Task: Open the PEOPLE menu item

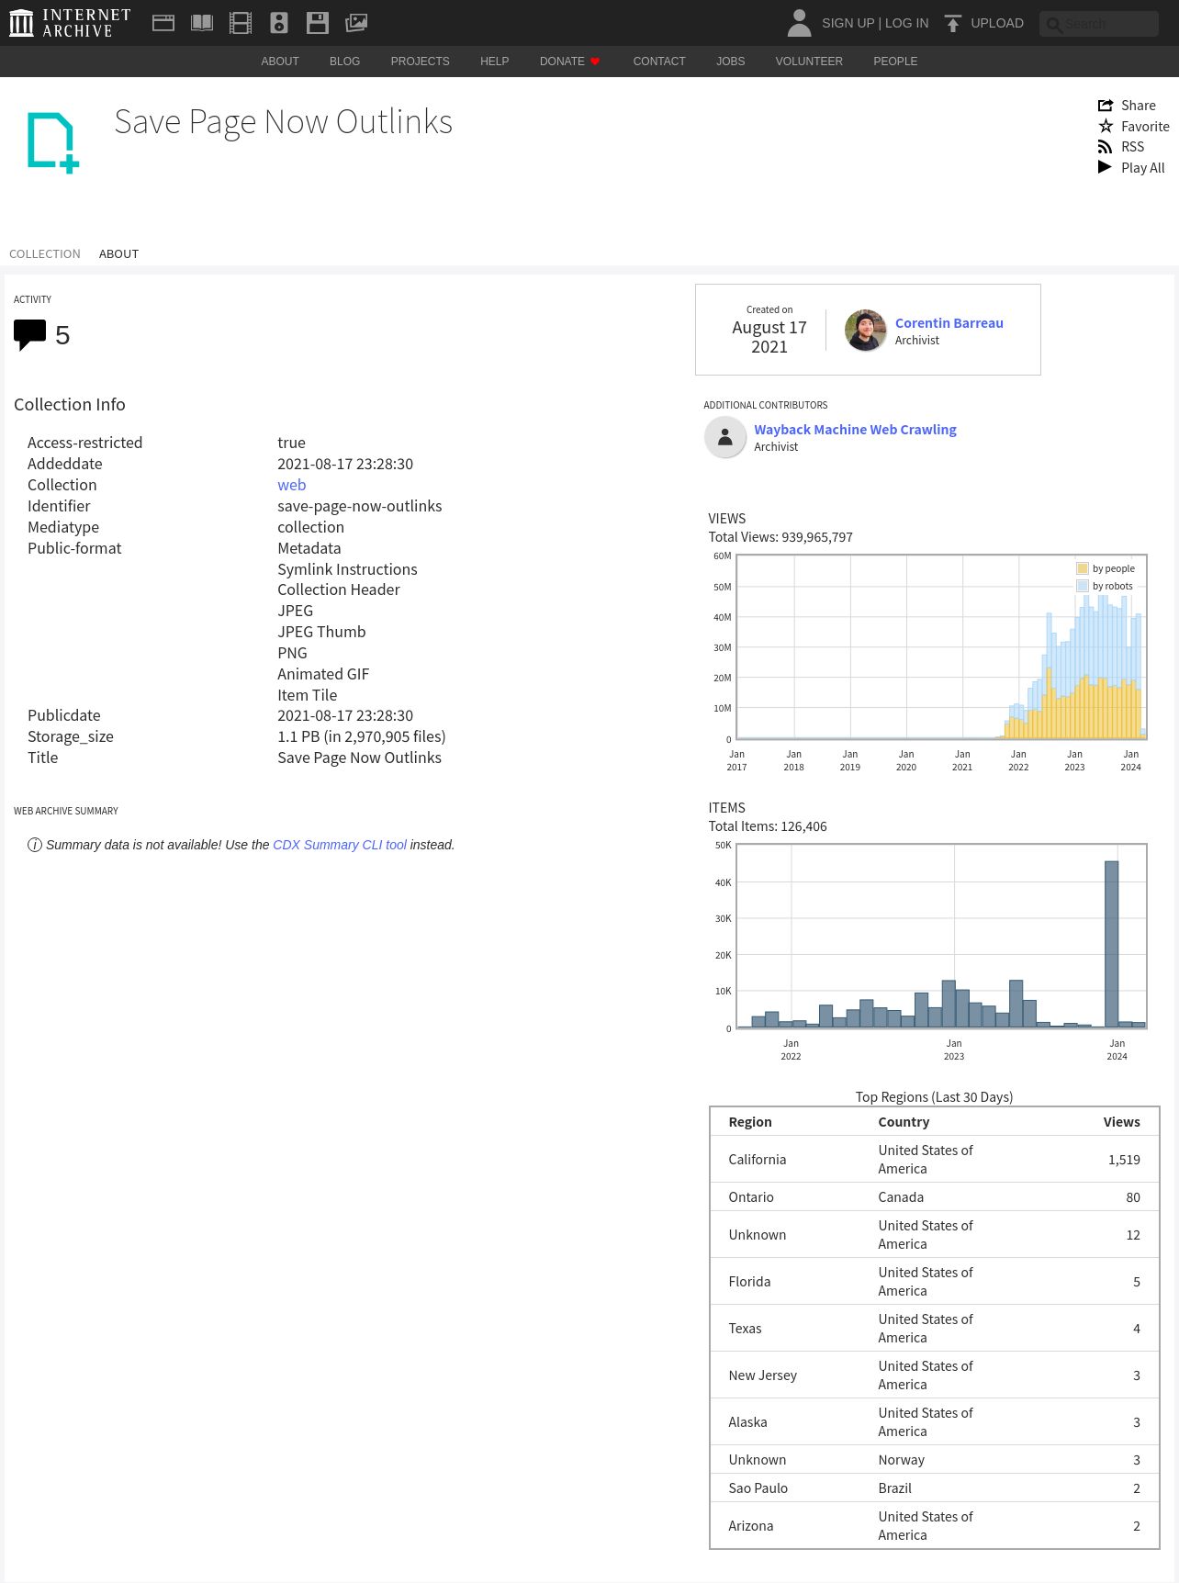Action: 895,62
